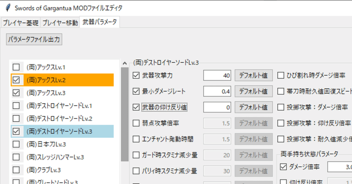
Task: Enable the エンチャント発動時間 checkbox
Action: click(x=136, y=139)
